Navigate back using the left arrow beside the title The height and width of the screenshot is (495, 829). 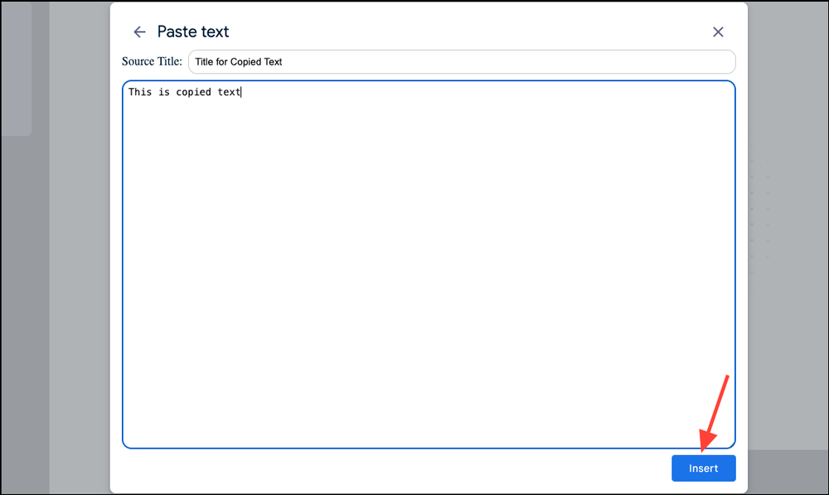(x=138, y=32)
